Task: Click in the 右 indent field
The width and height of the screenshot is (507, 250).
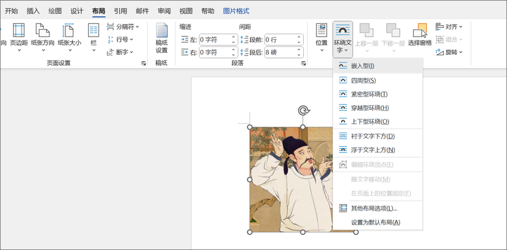Action: pos(215,52)
